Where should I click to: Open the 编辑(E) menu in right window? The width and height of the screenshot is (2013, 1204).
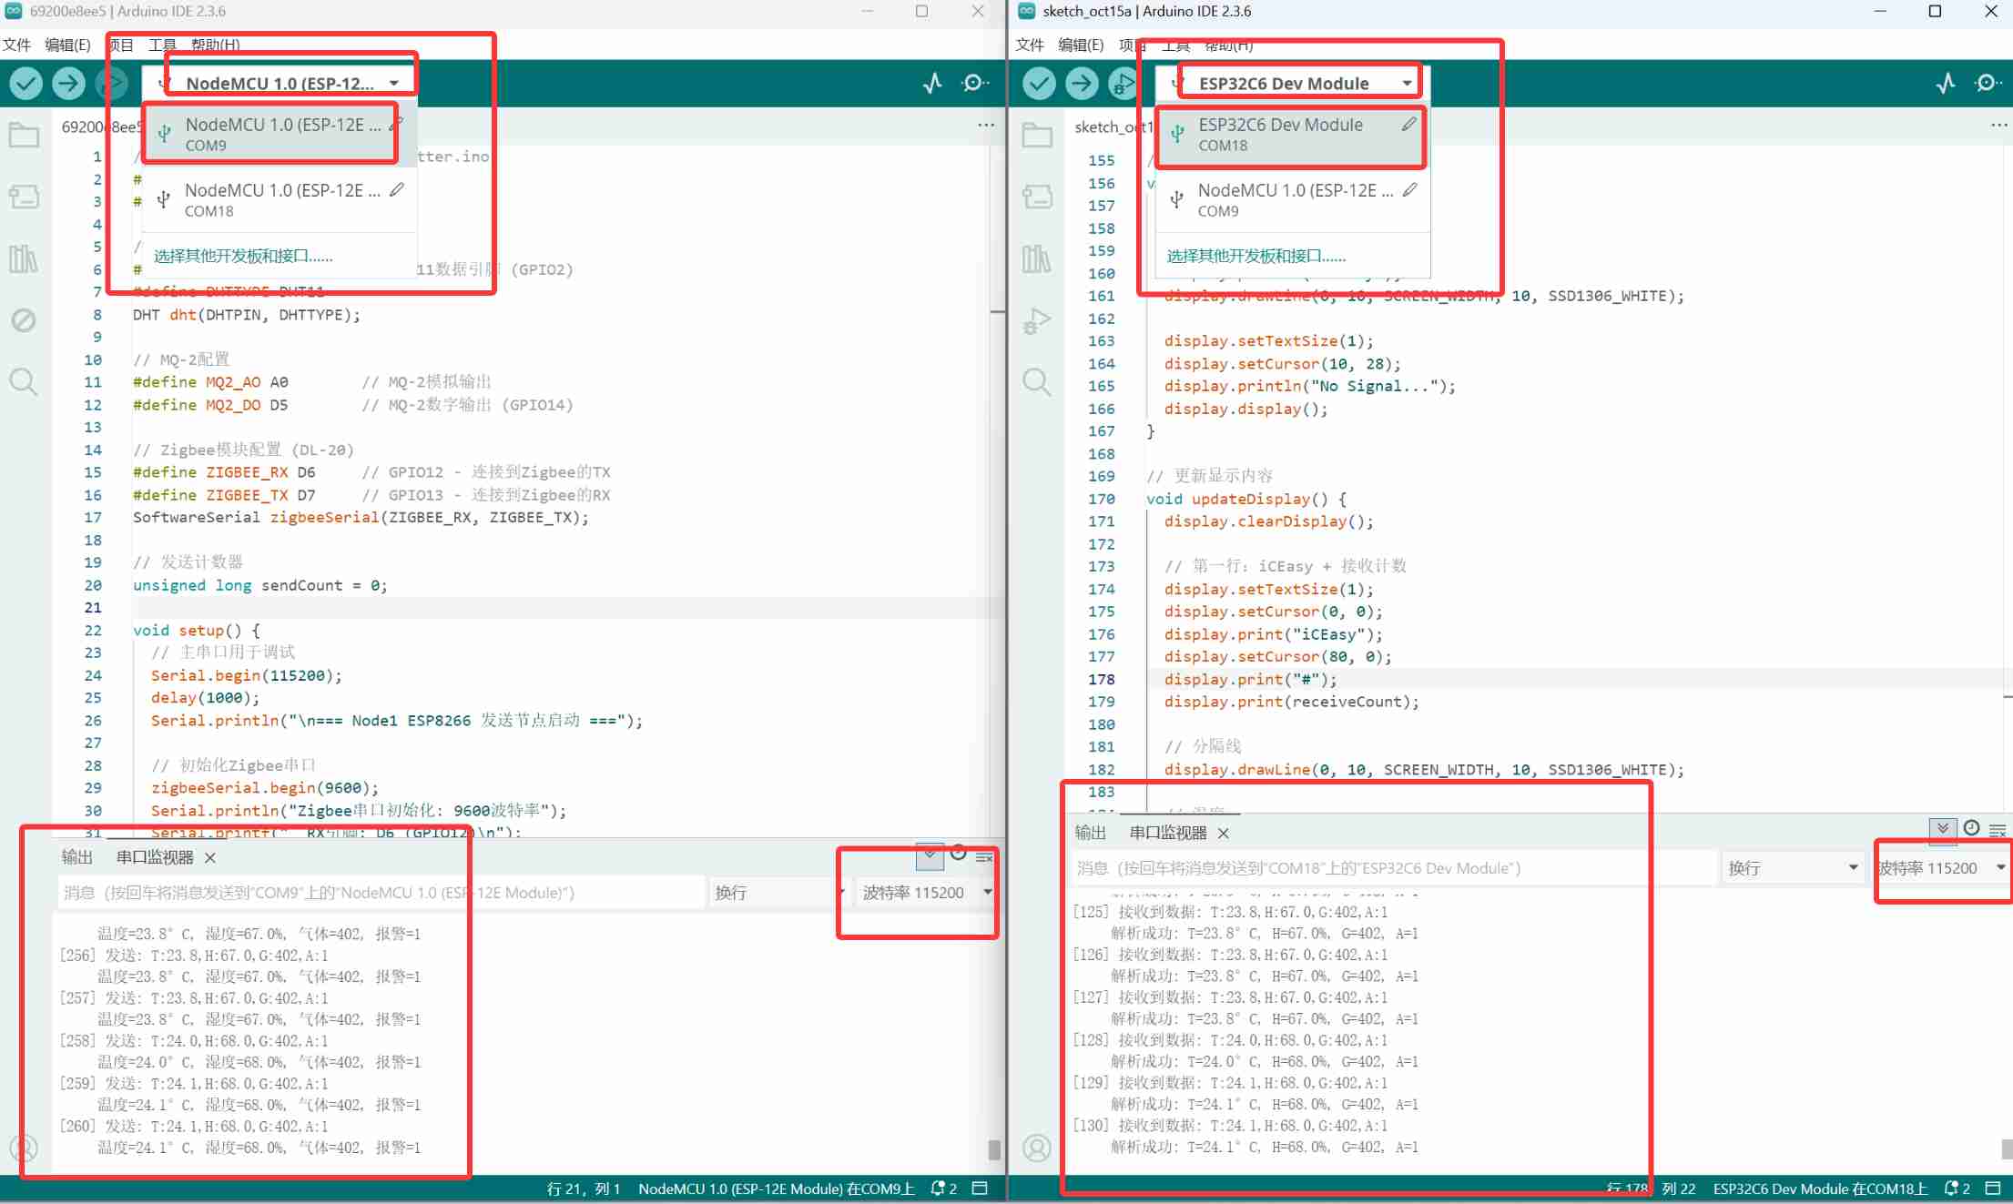(1080, 45)
